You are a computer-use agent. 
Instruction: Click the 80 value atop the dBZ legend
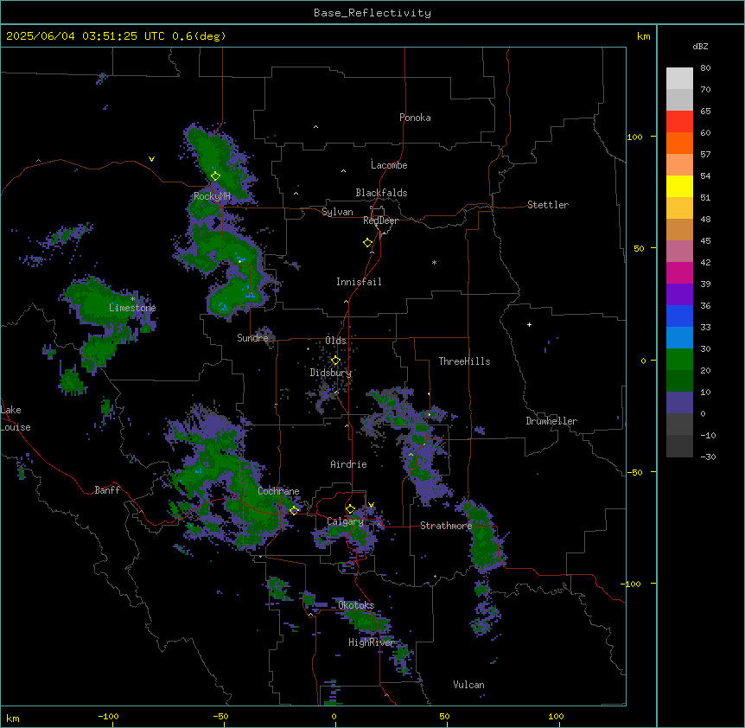[x=705, y=68]
